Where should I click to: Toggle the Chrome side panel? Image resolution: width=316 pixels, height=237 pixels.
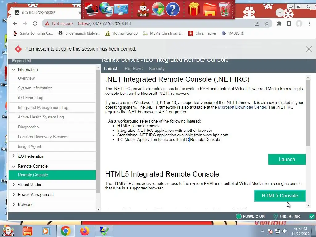coord(289,23)
